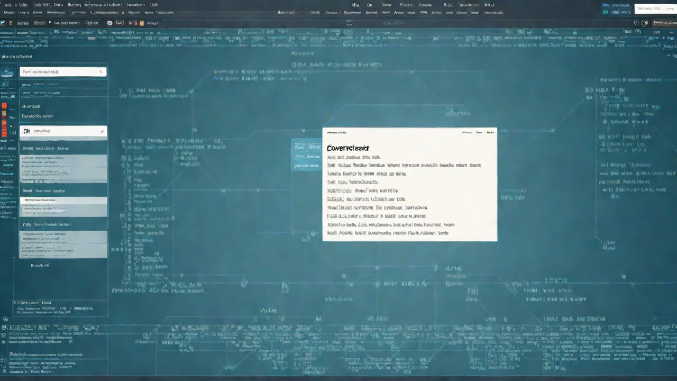The width and height of the screenshot is (677, 381).
Task: Click the dark button at the far top-right toolbar
Action: [x=664, y=23]
